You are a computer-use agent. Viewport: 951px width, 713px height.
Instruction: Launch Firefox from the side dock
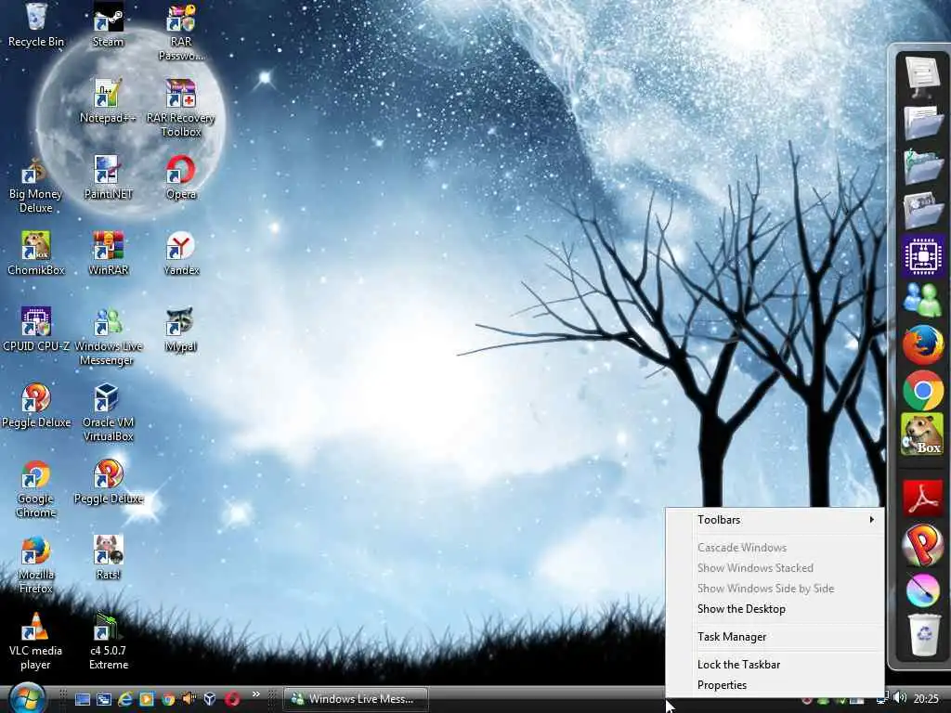point(922,344)
